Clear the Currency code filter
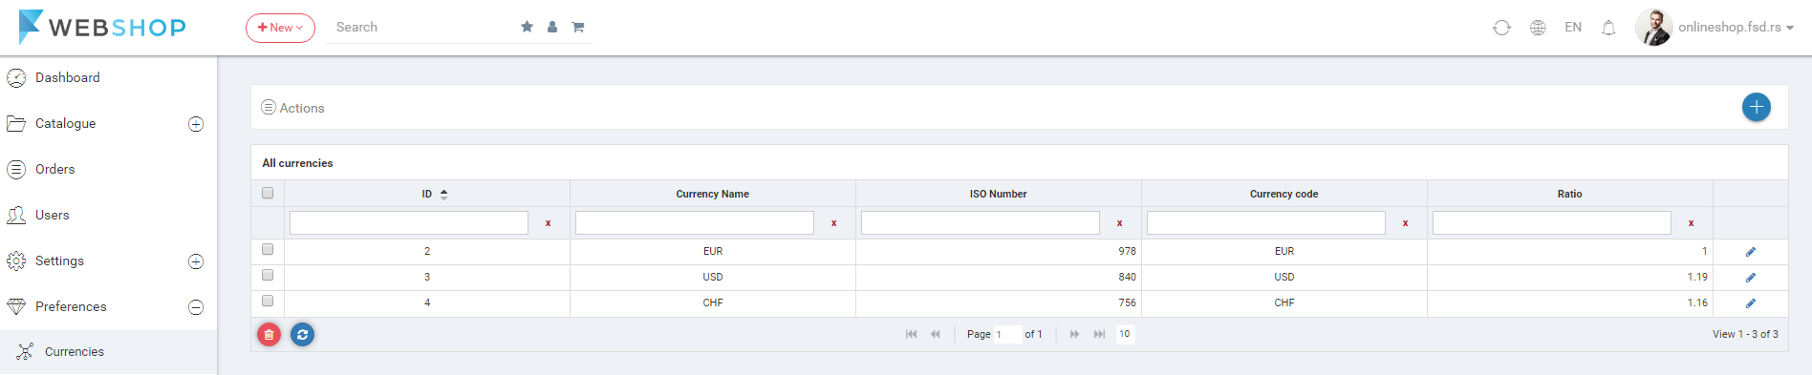This screenshot has width=1812, height=375. click(1406, 223)
